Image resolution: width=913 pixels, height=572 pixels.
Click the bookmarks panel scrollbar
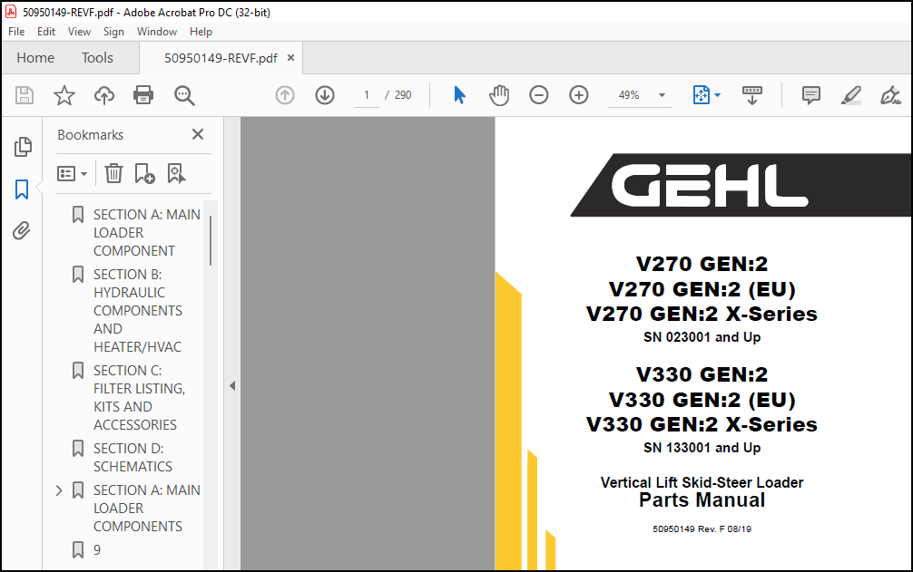[211, 240]
